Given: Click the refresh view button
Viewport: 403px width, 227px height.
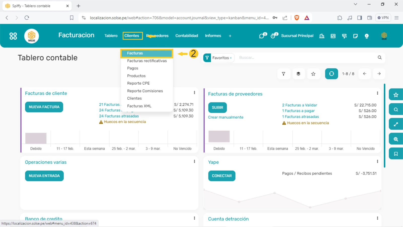Looking at the screenshot, I should coord(331,74).
